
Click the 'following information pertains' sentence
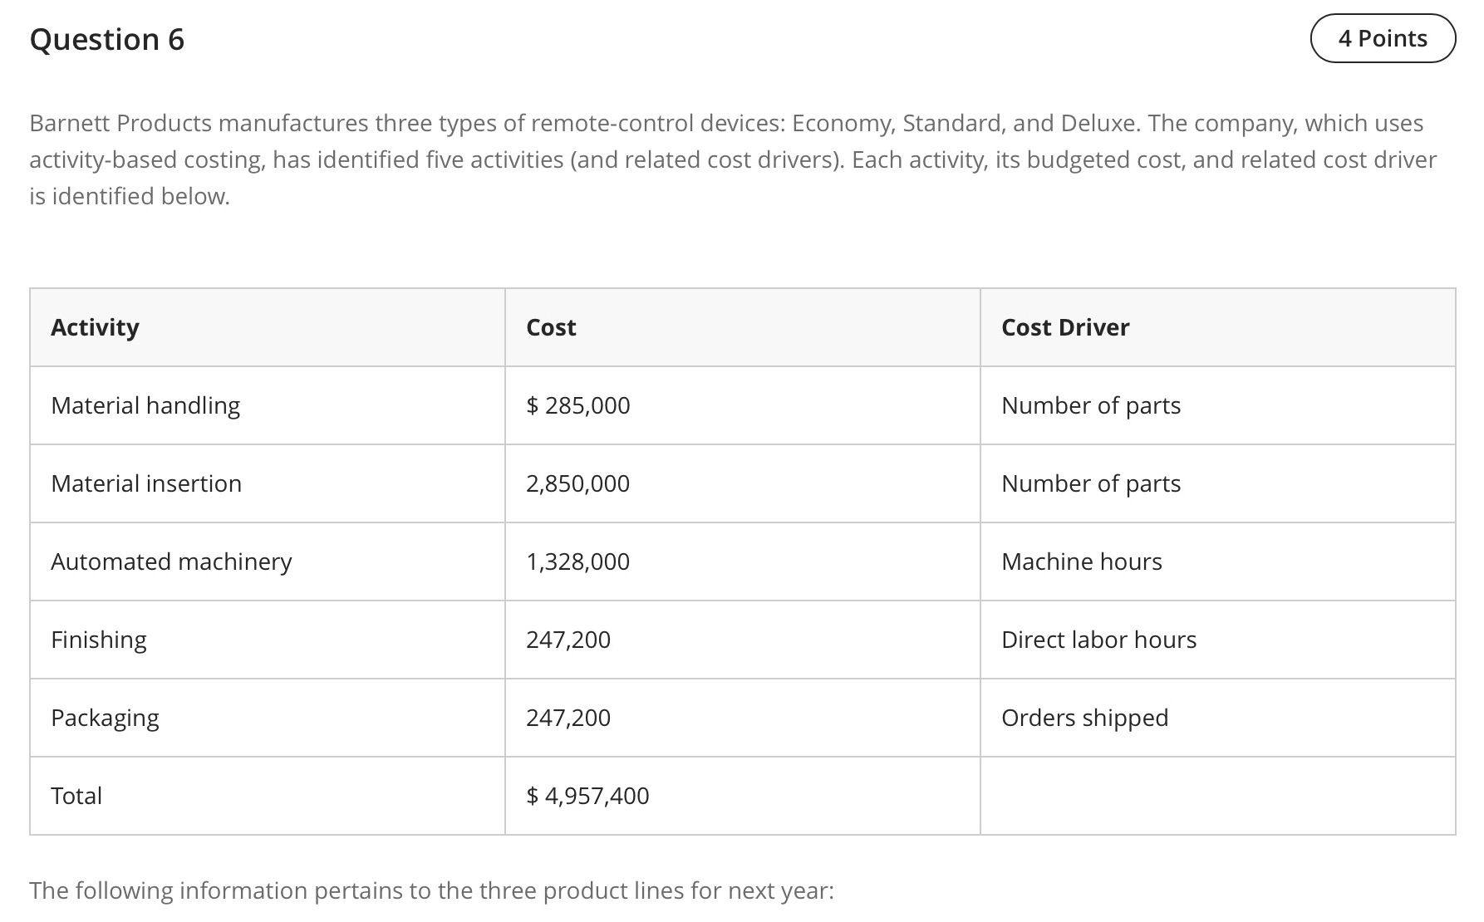(431, 890)
